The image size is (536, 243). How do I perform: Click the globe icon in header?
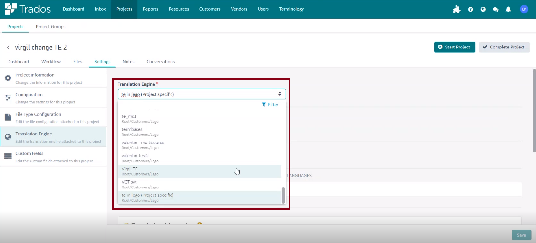tap(483, 9)
